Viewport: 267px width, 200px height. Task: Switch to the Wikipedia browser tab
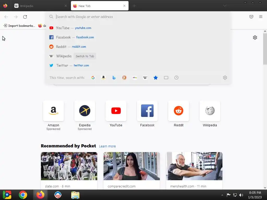point(40,6)
